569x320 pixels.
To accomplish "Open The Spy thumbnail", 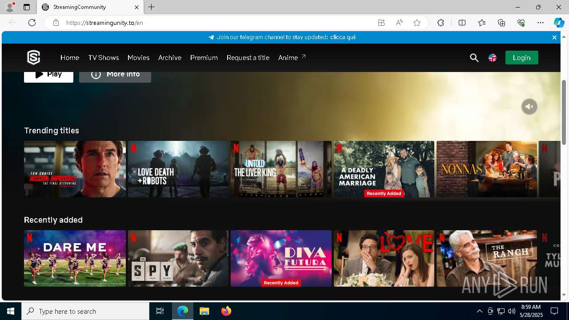I will pyautogui.click(x=178, y=258).
